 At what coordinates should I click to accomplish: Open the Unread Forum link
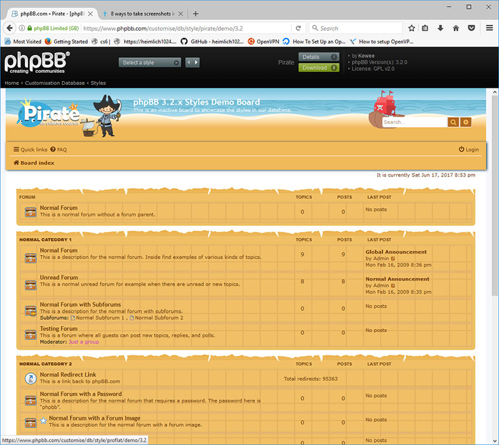tap(59, 277)
